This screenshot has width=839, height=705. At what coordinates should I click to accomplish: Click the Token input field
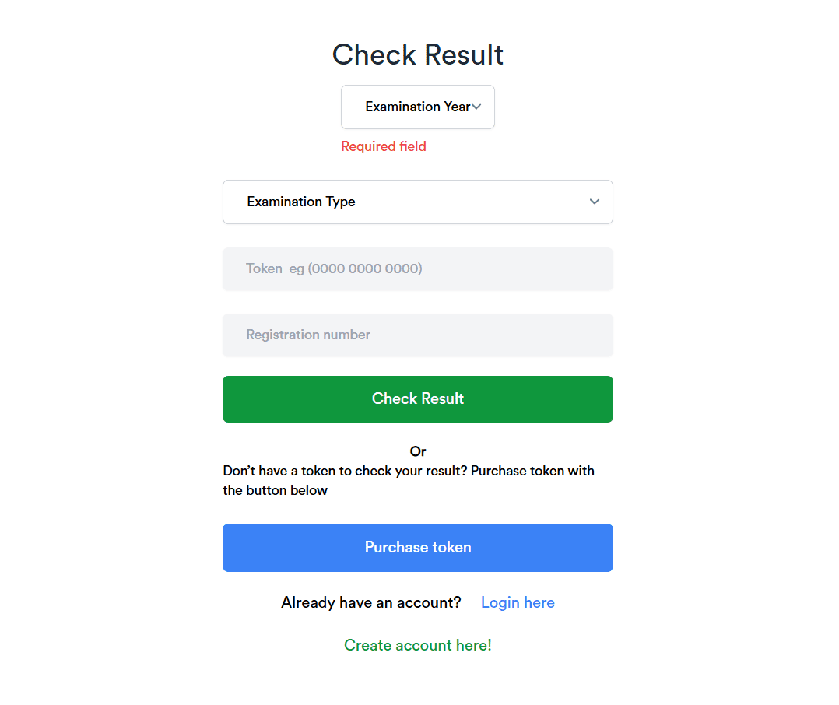pos(418,268)
